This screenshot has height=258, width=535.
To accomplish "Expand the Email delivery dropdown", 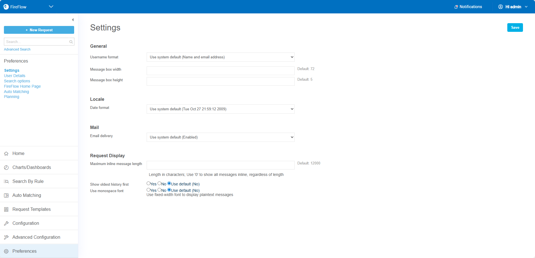I will 220,137.
